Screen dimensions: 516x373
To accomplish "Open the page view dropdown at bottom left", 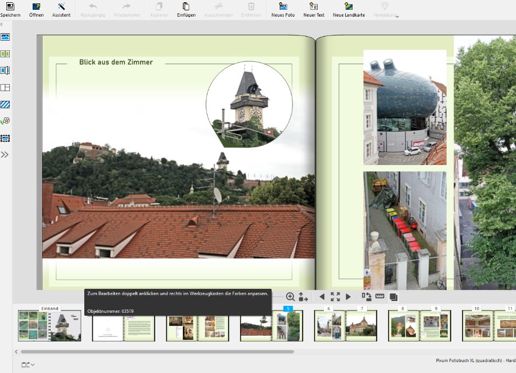I will click(28, 364).
